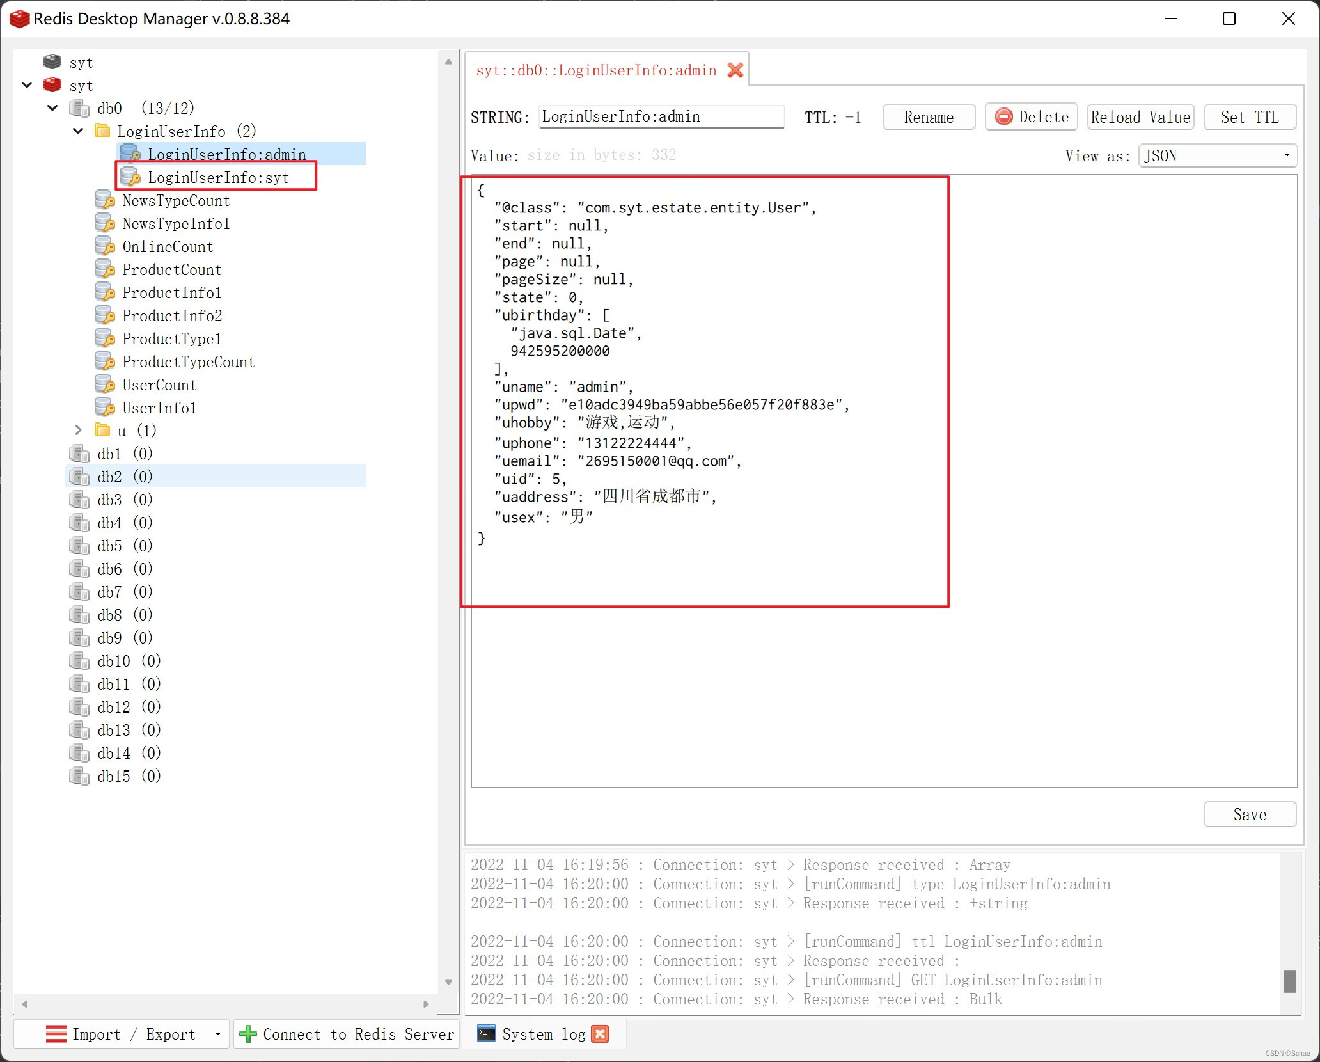Expand the u namespace folder
This screenshot has width=1320, height=1062.
coord(79,429)
